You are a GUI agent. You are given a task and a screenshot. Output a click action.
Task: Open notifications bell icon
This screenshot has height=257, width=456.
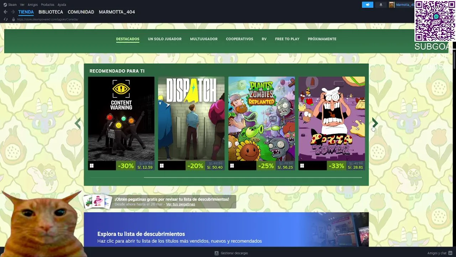click(x=381, y=5)
